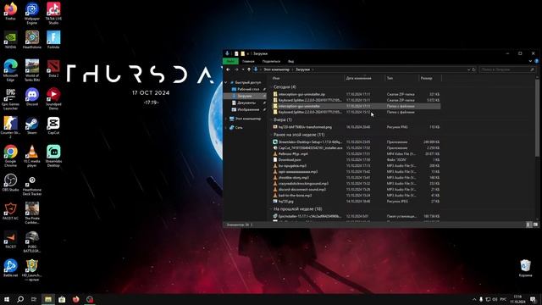Select the Soundpad Demo desktop icon

(x=53, y=99)
